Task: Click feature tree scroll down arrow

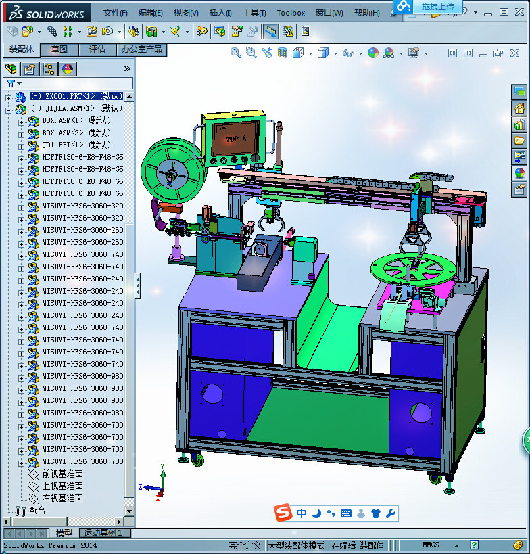Action: point(129,511)
